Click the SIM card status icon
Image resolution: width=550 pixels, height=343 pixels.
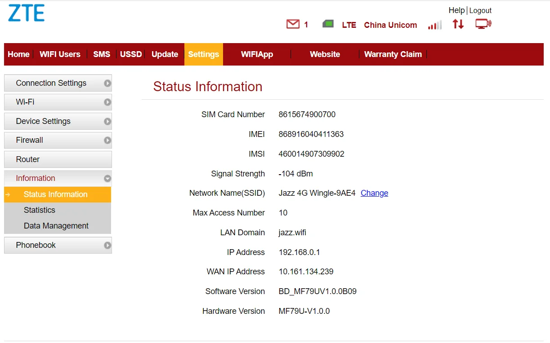click(x=328, y=24)
